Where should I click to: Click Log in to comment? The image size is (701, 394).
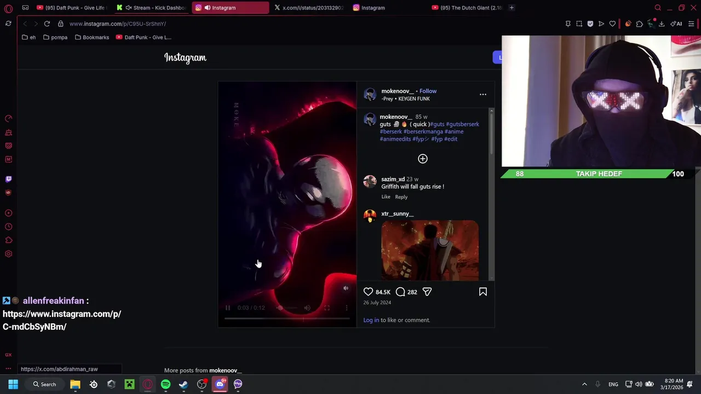click(x=371, y=320)
